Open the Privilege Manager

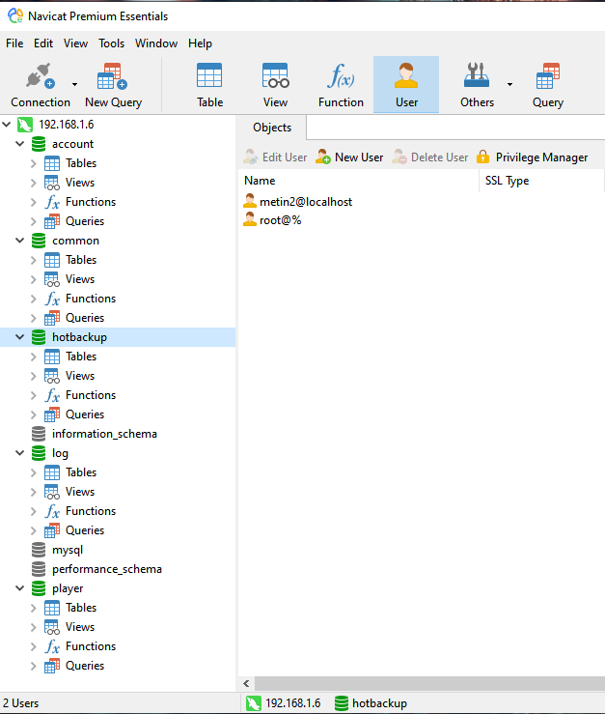[x=533, y=157]
